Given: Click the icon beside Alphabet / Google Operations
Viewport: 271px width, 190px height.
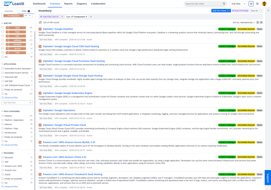Looking at the screenshot, I should [x=40, y=111].
